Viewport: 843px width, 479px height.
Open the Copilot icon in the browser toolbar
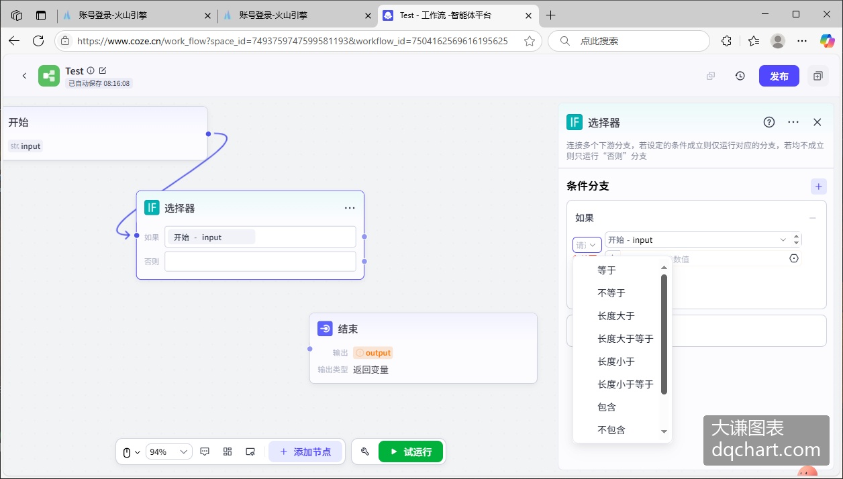coord(827,41)
